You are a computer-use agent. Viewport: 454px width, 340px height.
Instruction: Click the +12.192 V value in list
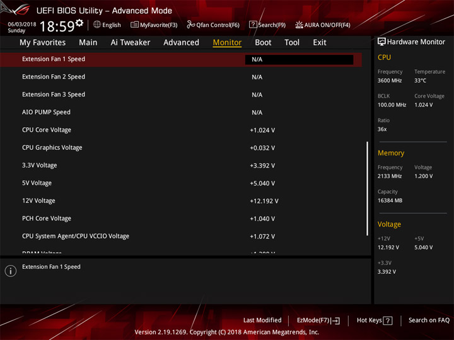tap(264, 201)
